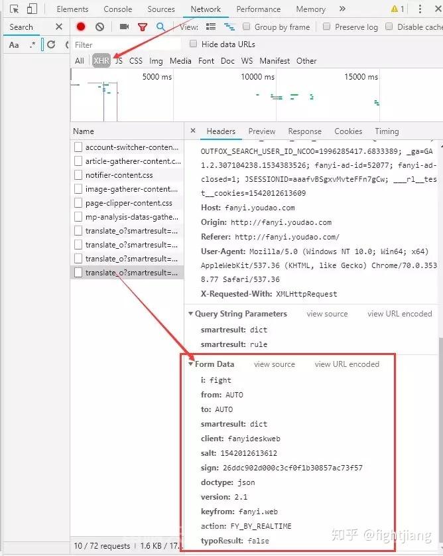Open the DevTools three-dot menu
This screenshot has height=556, width=443.
420,9
